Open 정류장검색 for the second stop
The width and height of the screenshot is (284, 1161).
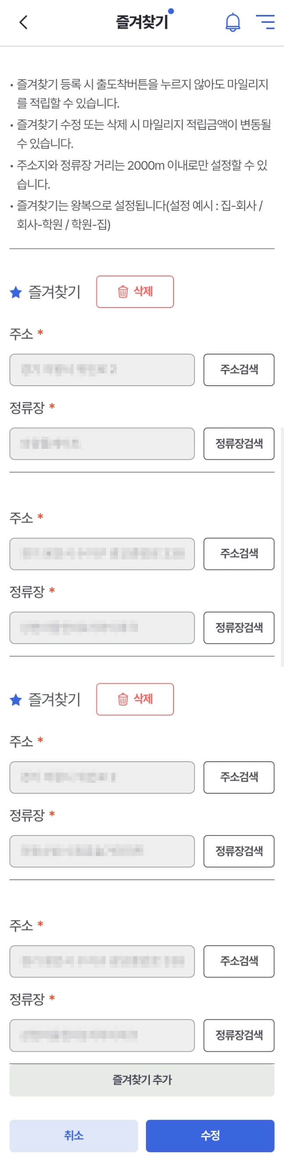[x=238, y=628]
